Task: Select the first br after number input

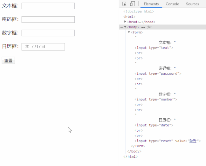Action: (x=139, y=105)
